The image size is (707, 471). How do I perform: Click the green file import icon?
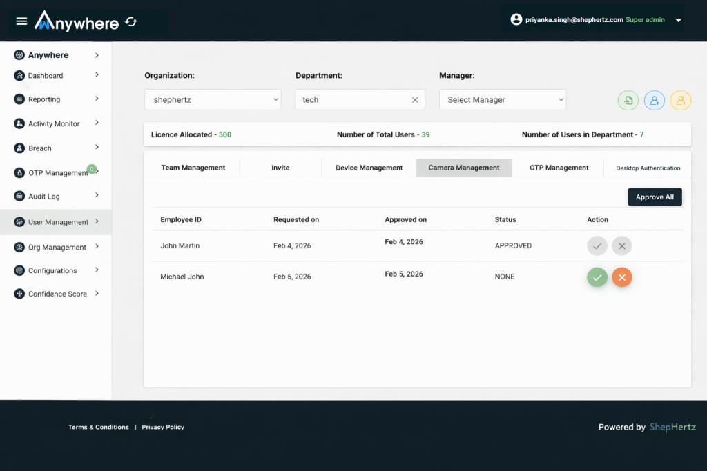[x=628, y=100]
